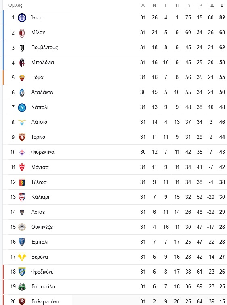Click the ΓΔ goal difference header

point(211,6)
